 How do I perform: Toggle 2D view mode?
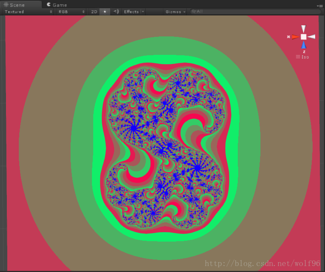pos(94,12)
